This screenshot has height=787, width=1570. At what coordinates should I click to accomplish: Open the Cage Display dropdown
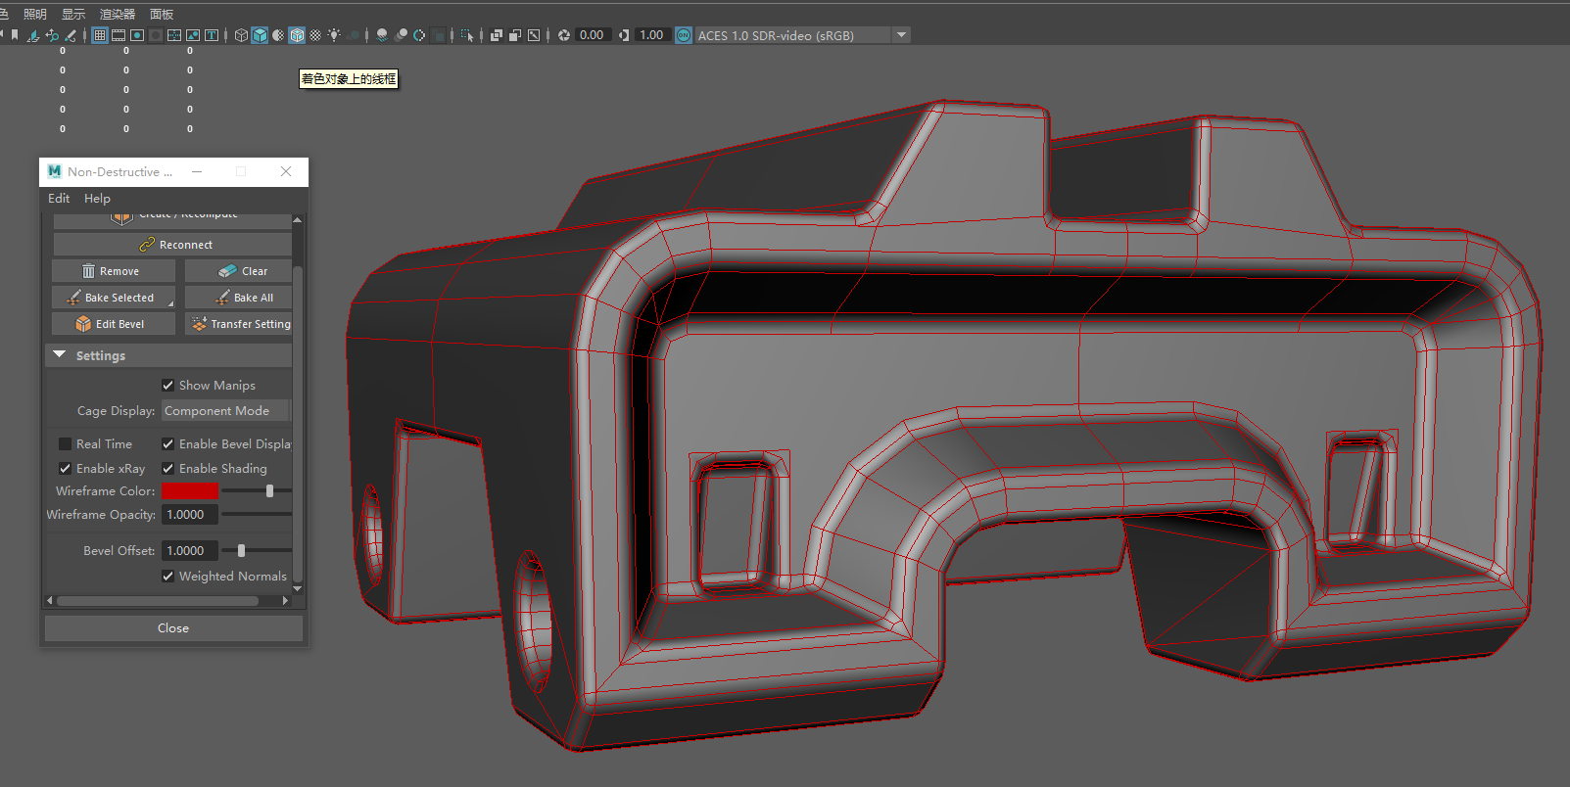(x=225, y=411)
